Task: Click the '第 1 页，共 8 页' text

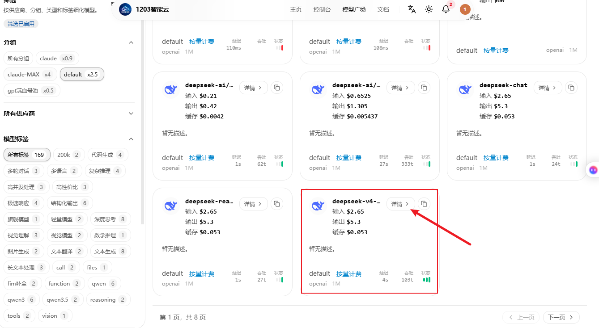Action: tap(183, 317)
